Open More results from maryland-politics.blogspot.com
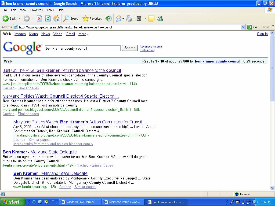 (53, 144)
